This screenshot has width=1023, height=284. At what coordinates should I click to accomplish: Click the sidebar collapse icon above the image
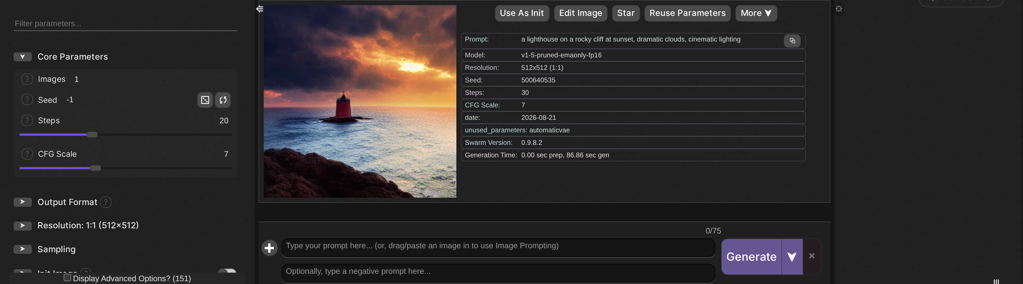[260, 9]
